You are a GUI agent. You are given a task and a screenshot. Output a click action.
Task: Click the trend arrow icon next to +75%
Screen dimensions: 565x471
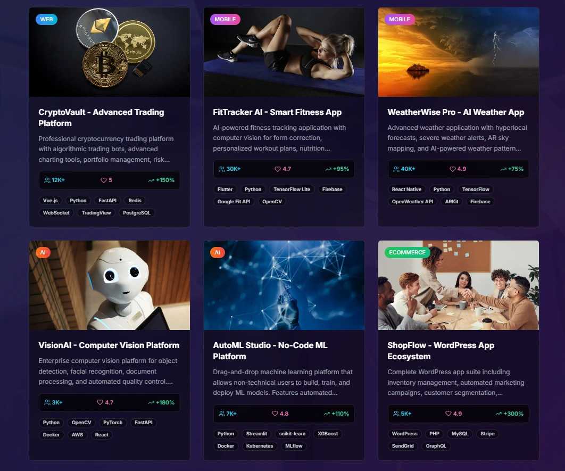pyautogui.click(x=503, y=169)
